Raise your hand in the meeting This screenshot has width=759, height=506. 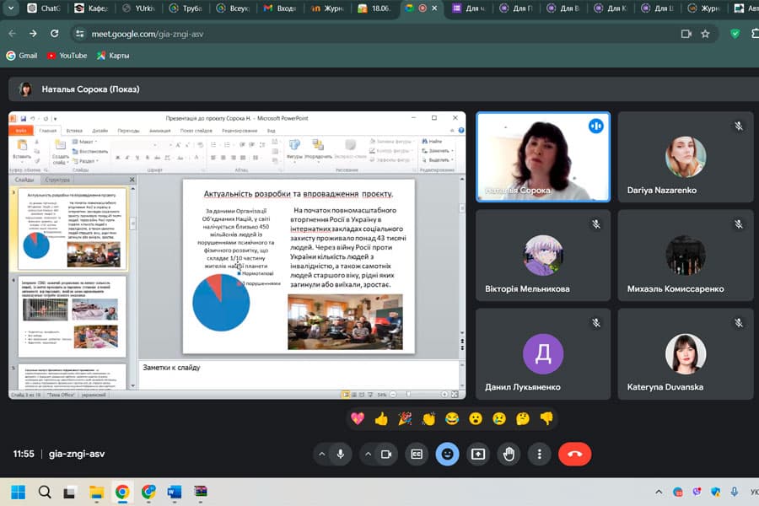tap(509, 454)
